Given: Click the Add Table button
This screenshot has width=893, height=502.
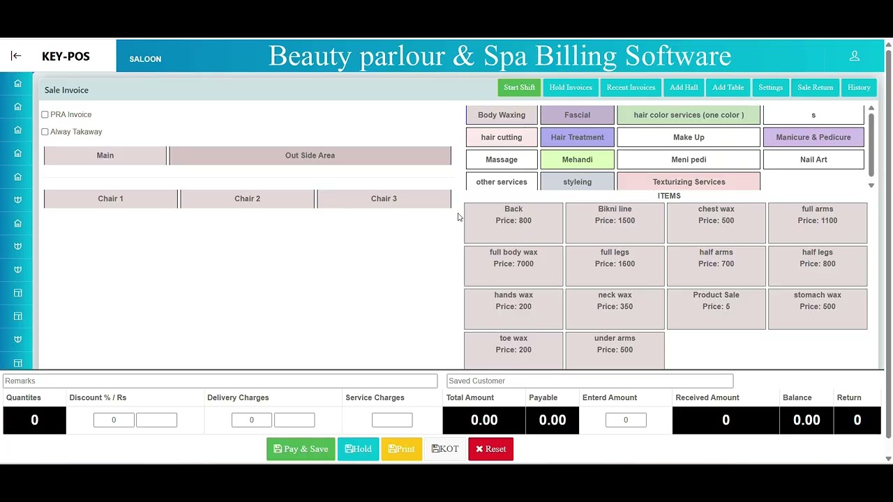Looking at the screenshot, I should pyautogui.click(x=728, y=88).
